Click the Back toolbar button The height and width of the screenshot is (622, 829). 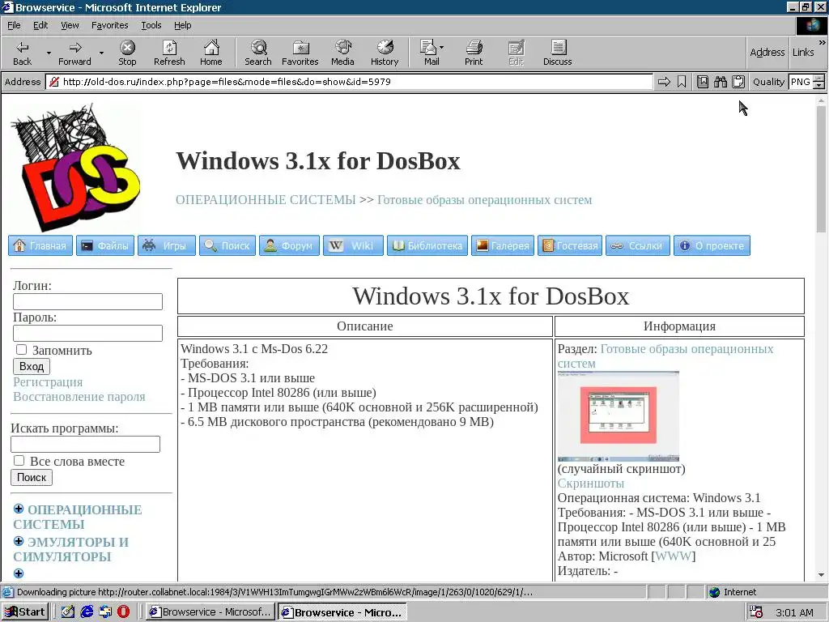(x=22, y=53)
